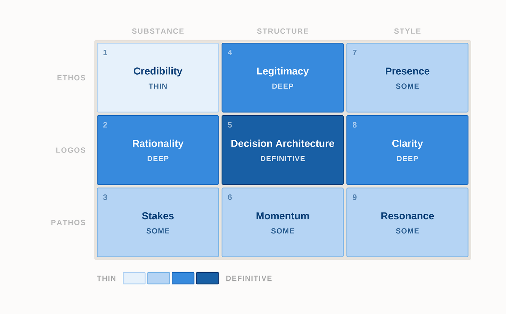This screenshot has height=314, width=506.
Task: Click the Legitimacy DEEP tile
Action: click(283, 77)
